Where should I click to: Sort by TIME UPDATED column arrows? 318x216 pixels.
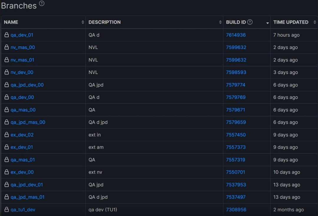(x=314, y=22)
